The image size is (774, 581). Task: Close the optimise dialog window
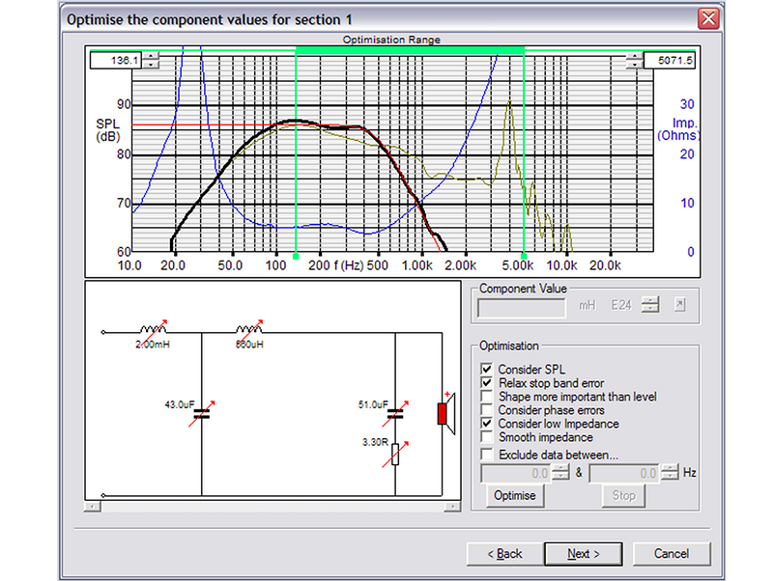(708, 17)
